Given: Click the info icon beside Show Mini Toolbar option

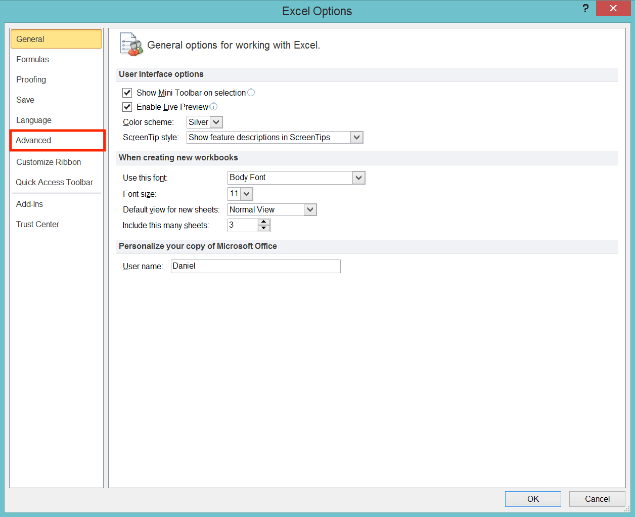Looking at the screenshot, I should point(251,93).
